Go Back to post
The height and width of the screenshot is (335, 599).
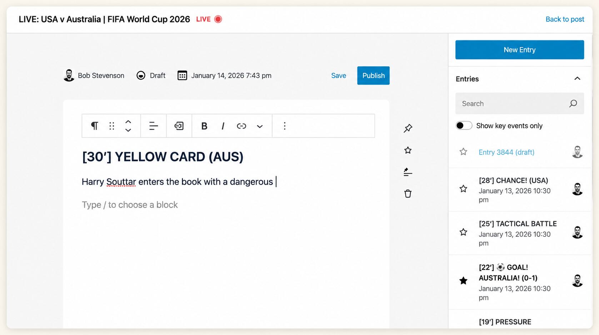coord(565,19)
